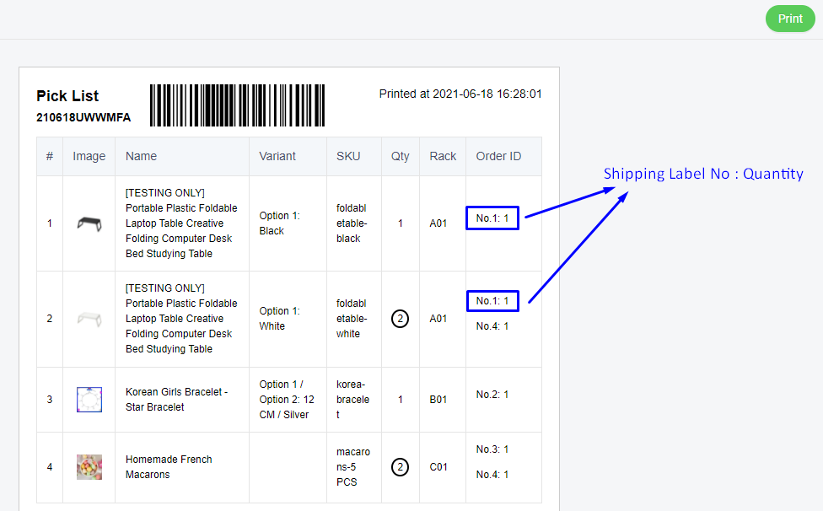Click the circled quantity 2 for macarons
Image resolution: width=823 pixels, height=511 pixels.
[400, 467]
